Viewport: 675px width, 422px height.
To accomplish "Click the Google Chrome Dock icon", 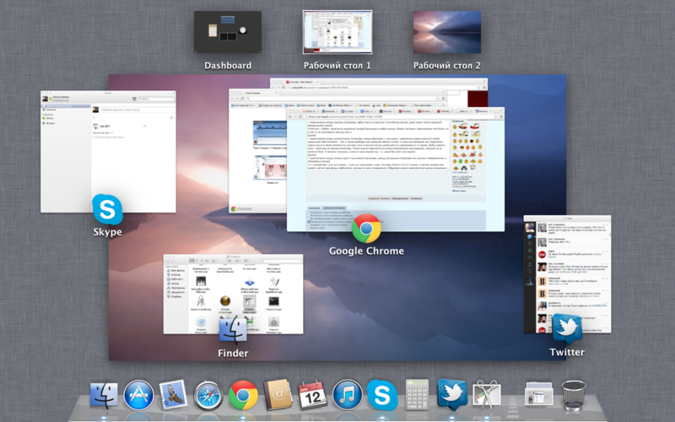I will (x=243, y=395).
